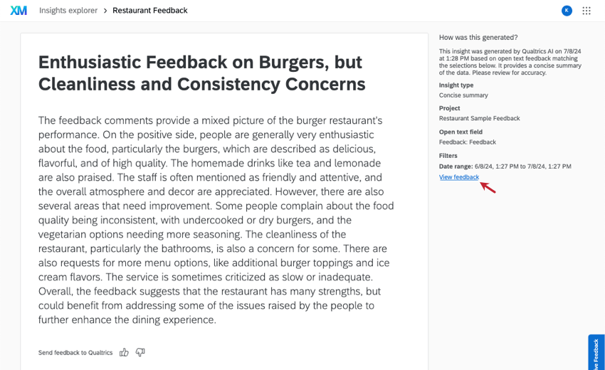Click the insight title heading
This screenshot has width=605, height=370.
[202, 73]
